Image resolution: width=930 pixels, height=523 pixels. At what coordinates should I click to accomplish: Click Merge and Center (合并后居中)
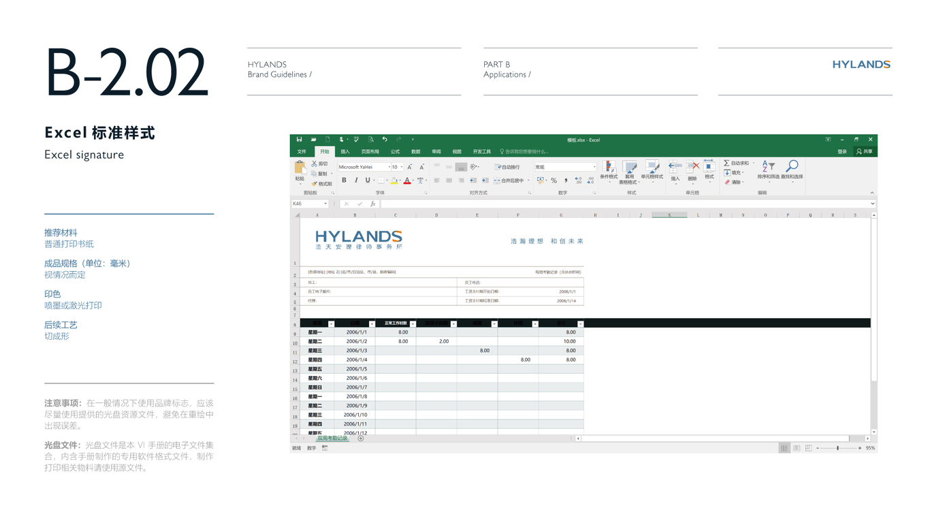[512, 180]
